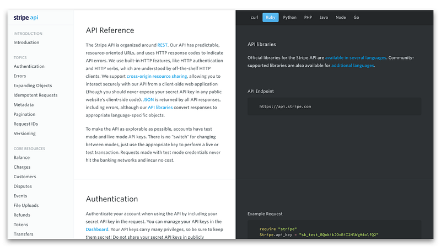Viewport: 441px width, 251px height.
Task: Click the CORE RESOURCES section label
Action: 29,148
